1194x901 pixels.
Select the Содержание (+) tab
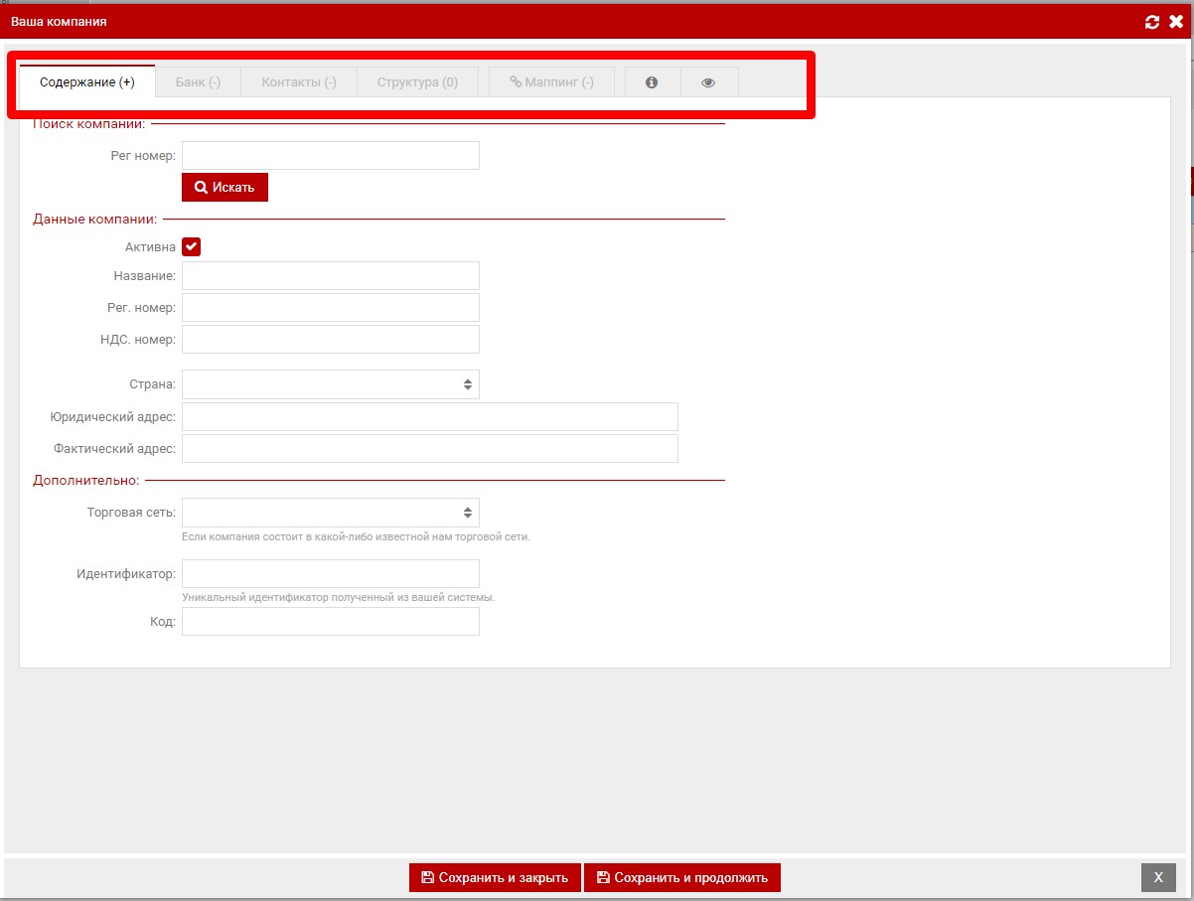pyautogui.click(x=87, y=82)
